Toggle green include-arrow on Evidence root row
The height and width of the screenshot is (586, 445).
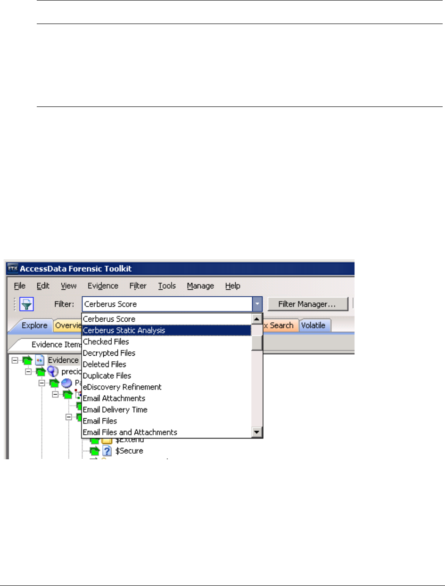[x=27, y=360]
